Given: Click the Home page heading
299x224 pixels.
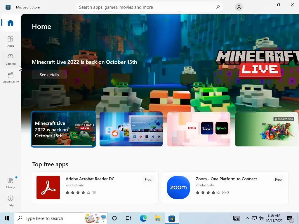Looking at the screenshot, I should 41,27.
